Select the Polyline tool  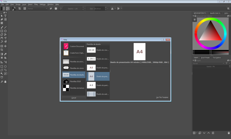click(x=5, y=34)
